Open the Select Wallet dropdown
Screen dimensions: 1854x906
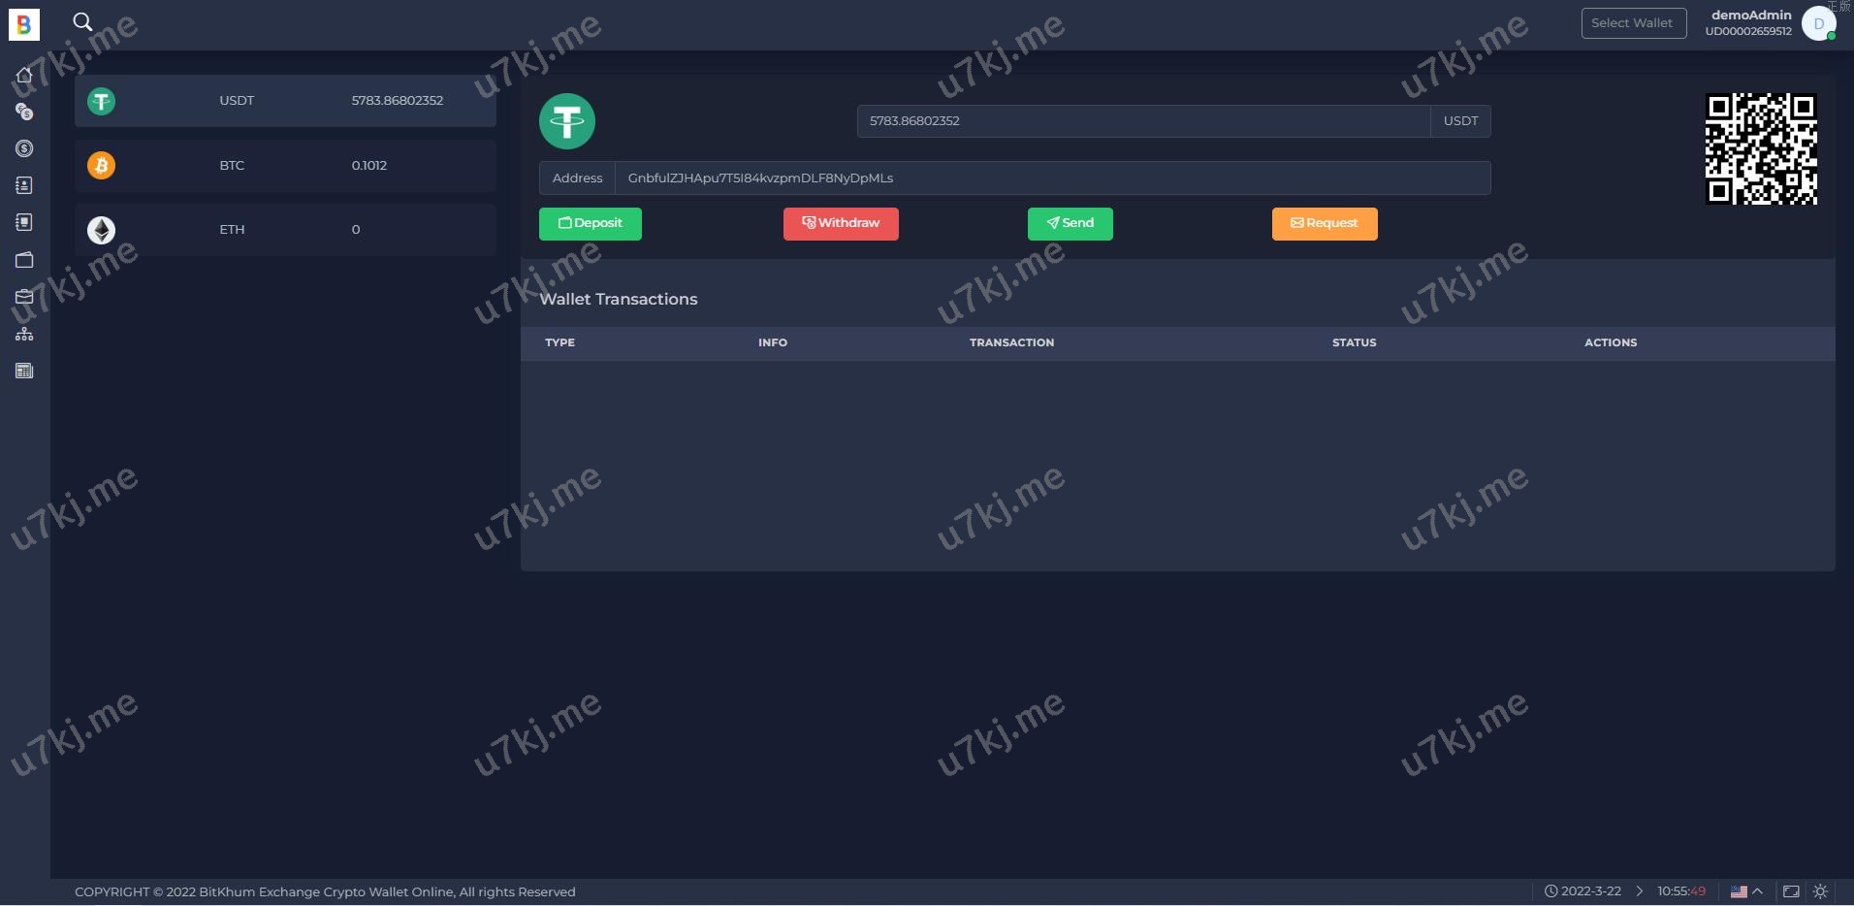[1633, 23]
